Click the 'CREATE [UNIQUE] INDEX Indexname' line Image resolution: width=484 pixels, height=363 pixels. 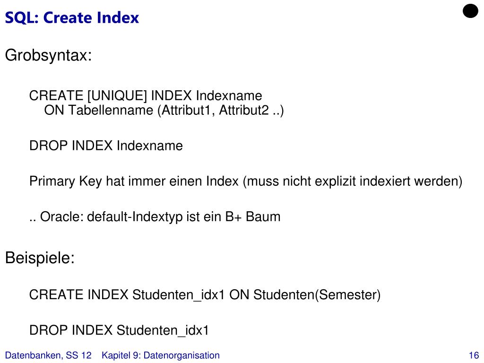(146, 95)
